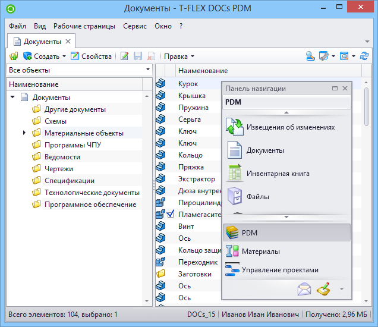Select the PDM group button
The height and width of the screenshot is (327, 378).
click(286, 232)
